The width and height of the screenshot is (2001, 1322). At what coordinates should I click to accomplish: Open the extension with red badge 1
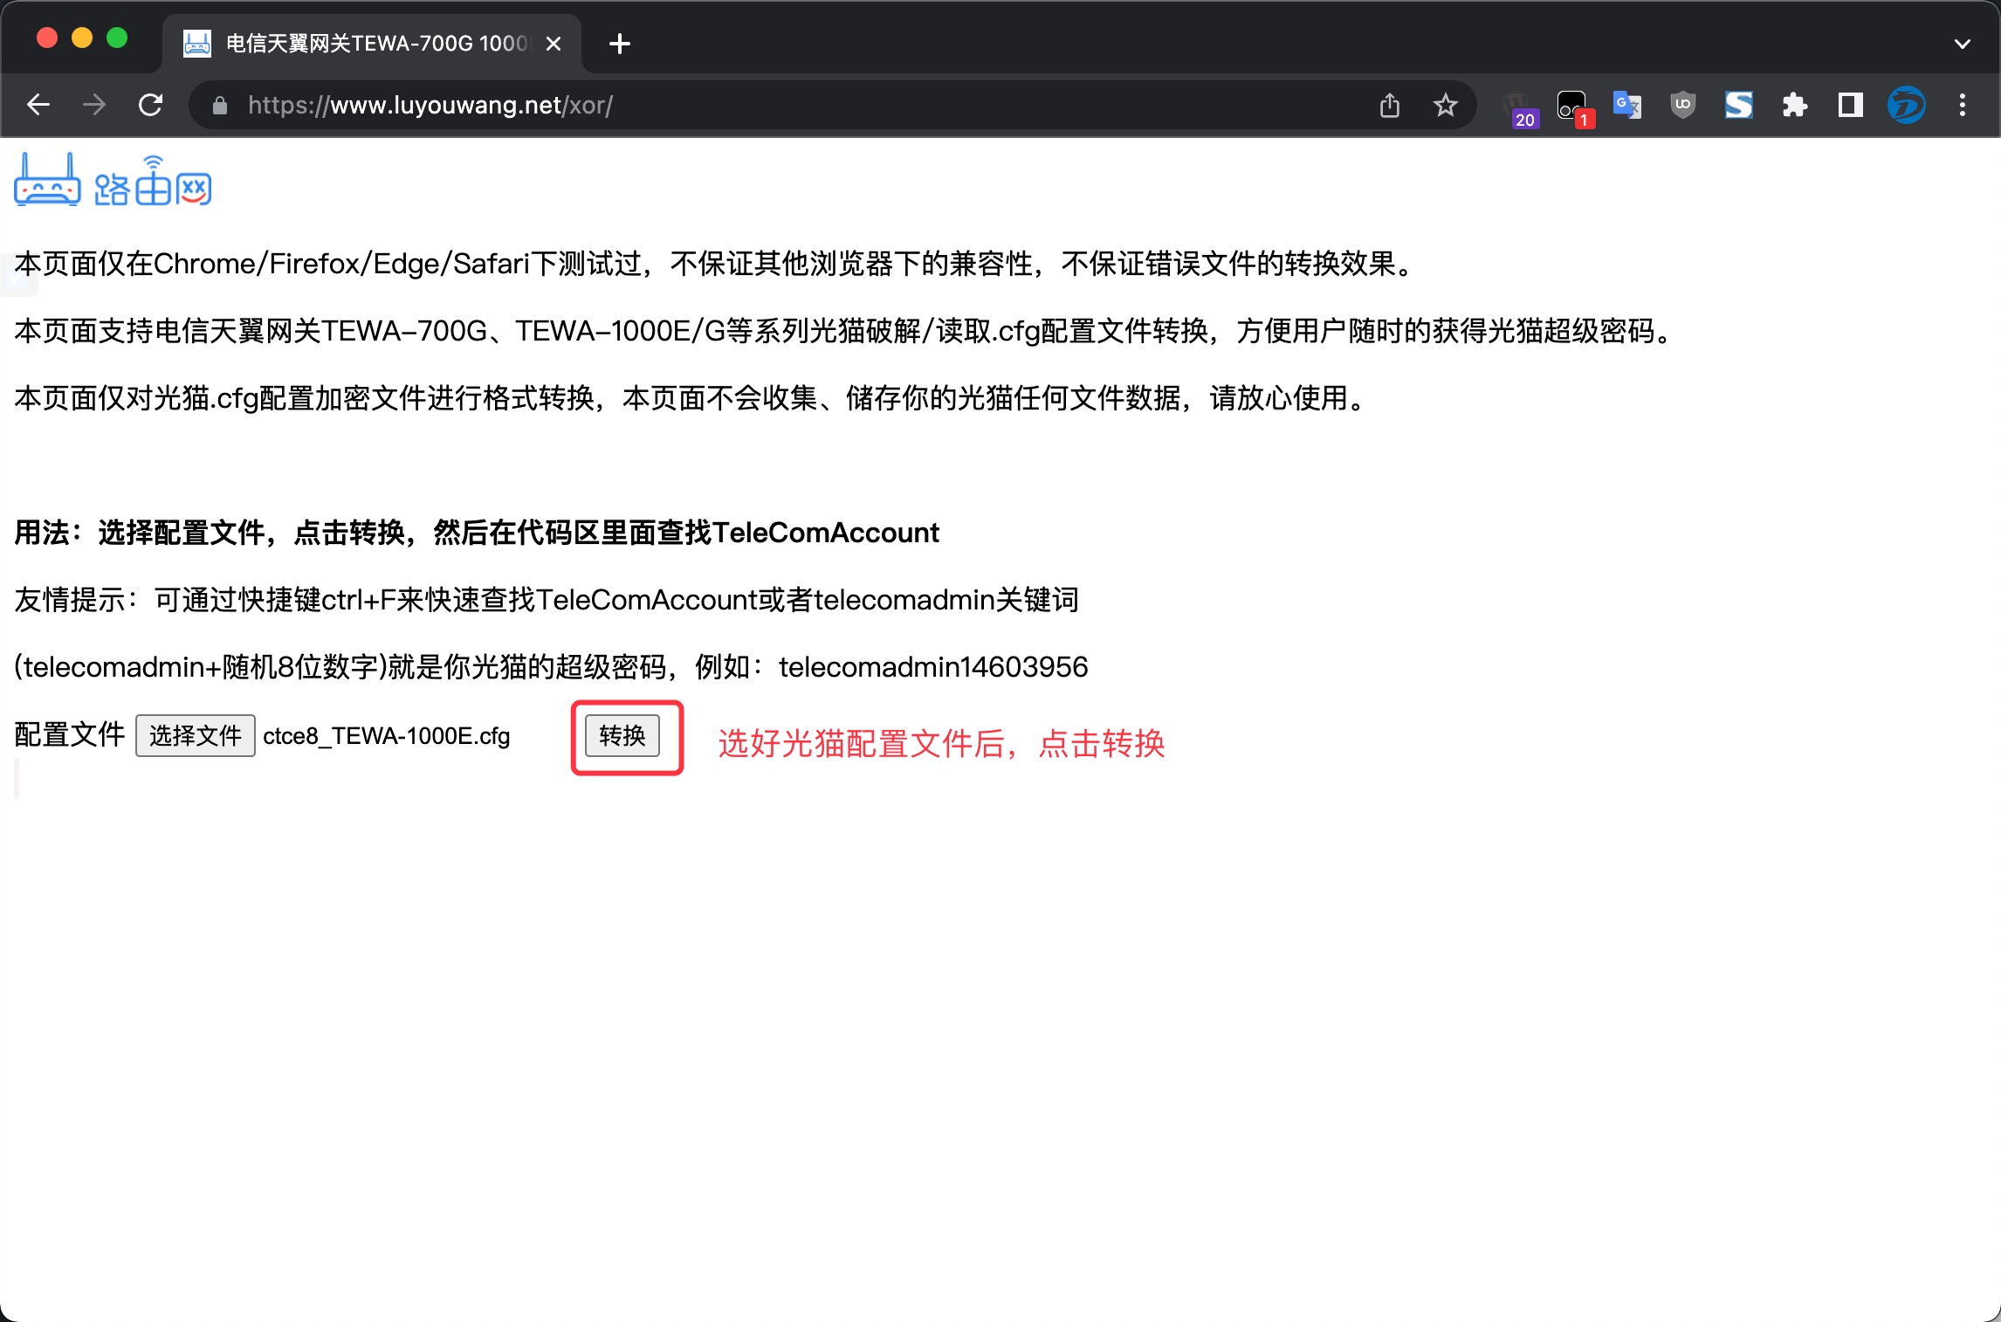[x=1572, y=107]
